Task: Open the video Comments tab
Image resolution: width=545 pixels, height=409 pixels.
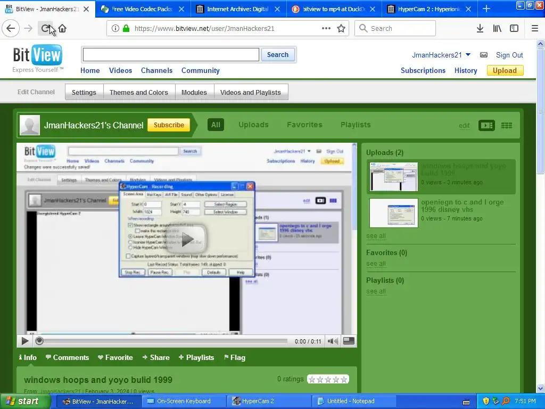Action: tap(68, 357)
